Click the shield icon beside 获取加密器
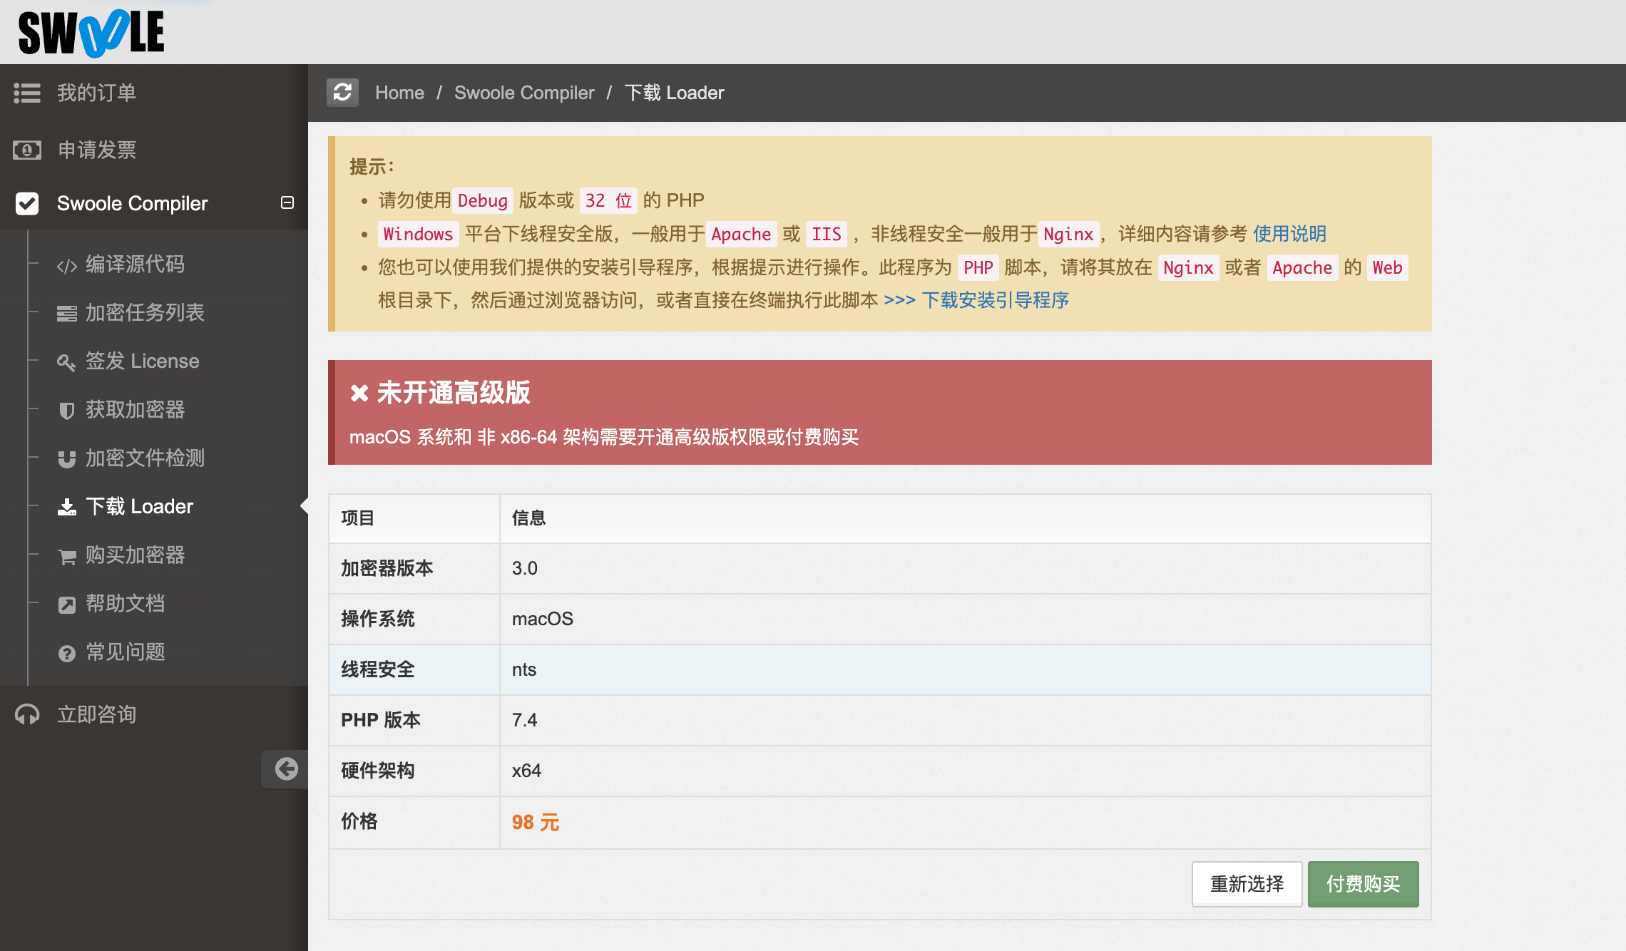 pos(66,411)
